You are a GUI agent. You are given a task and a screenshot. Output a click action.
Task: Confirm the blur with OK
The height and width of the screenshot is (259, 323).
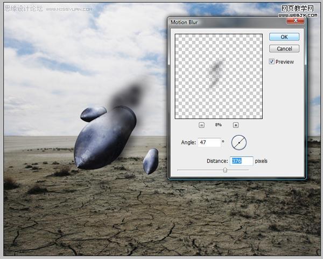(284, 37)
